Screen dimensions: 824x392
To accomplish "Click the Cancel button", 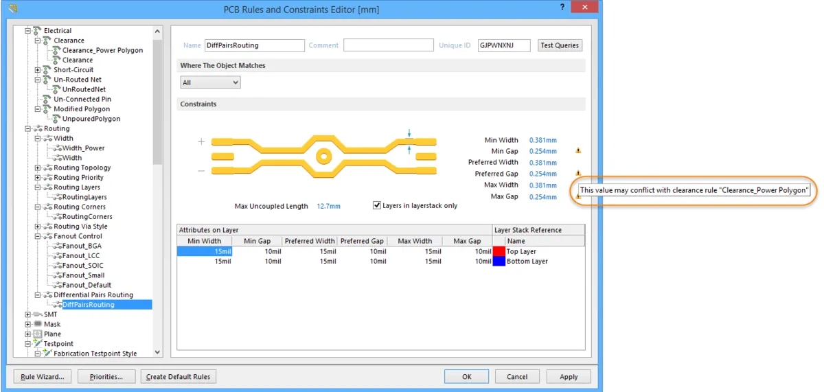I will pos(517,376).
